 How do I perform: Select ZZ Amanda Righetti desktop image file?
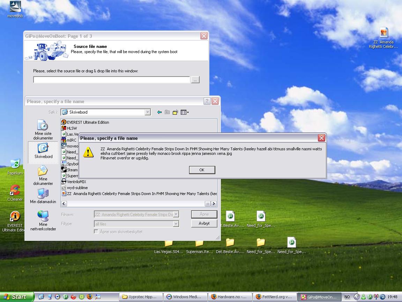coord(383,38)
